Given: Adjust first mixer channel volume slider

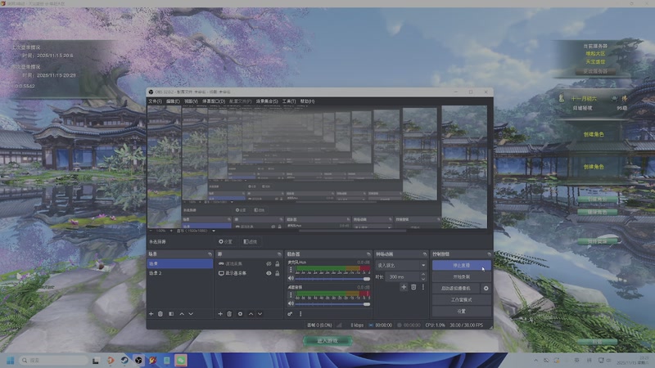Looking at the screenshot, I should click(x=332, y=279).
